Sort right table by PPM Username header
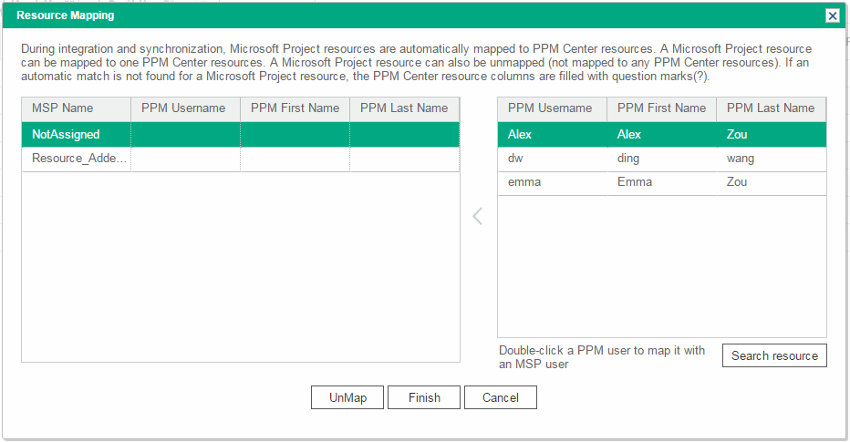 pyautogui.click(x=552, y=108)
